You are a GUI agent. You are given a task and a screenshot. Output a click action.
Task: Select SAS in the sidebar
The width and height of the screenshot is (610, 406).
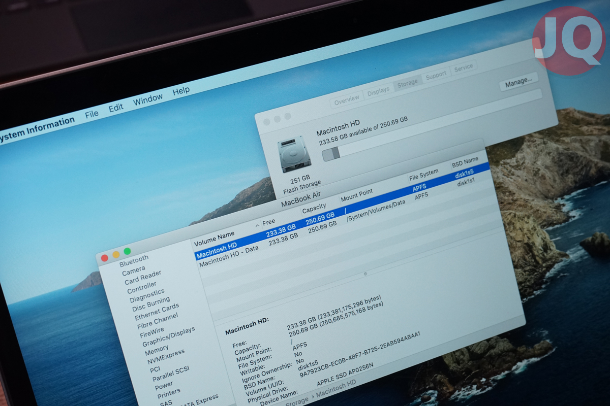166,403
